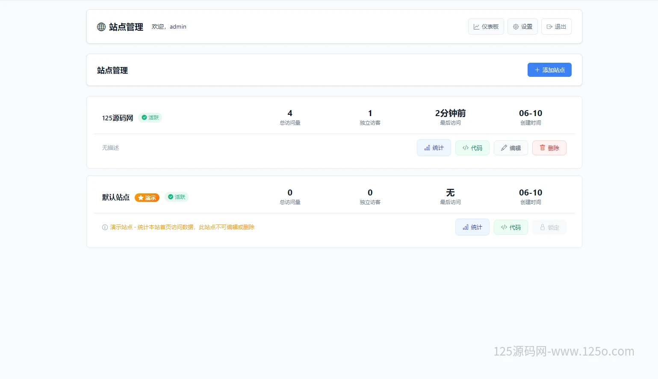This screenshot has height=379, width=658.
Task: Open 统计 stats for 默认站点
Action: [472, 227]
